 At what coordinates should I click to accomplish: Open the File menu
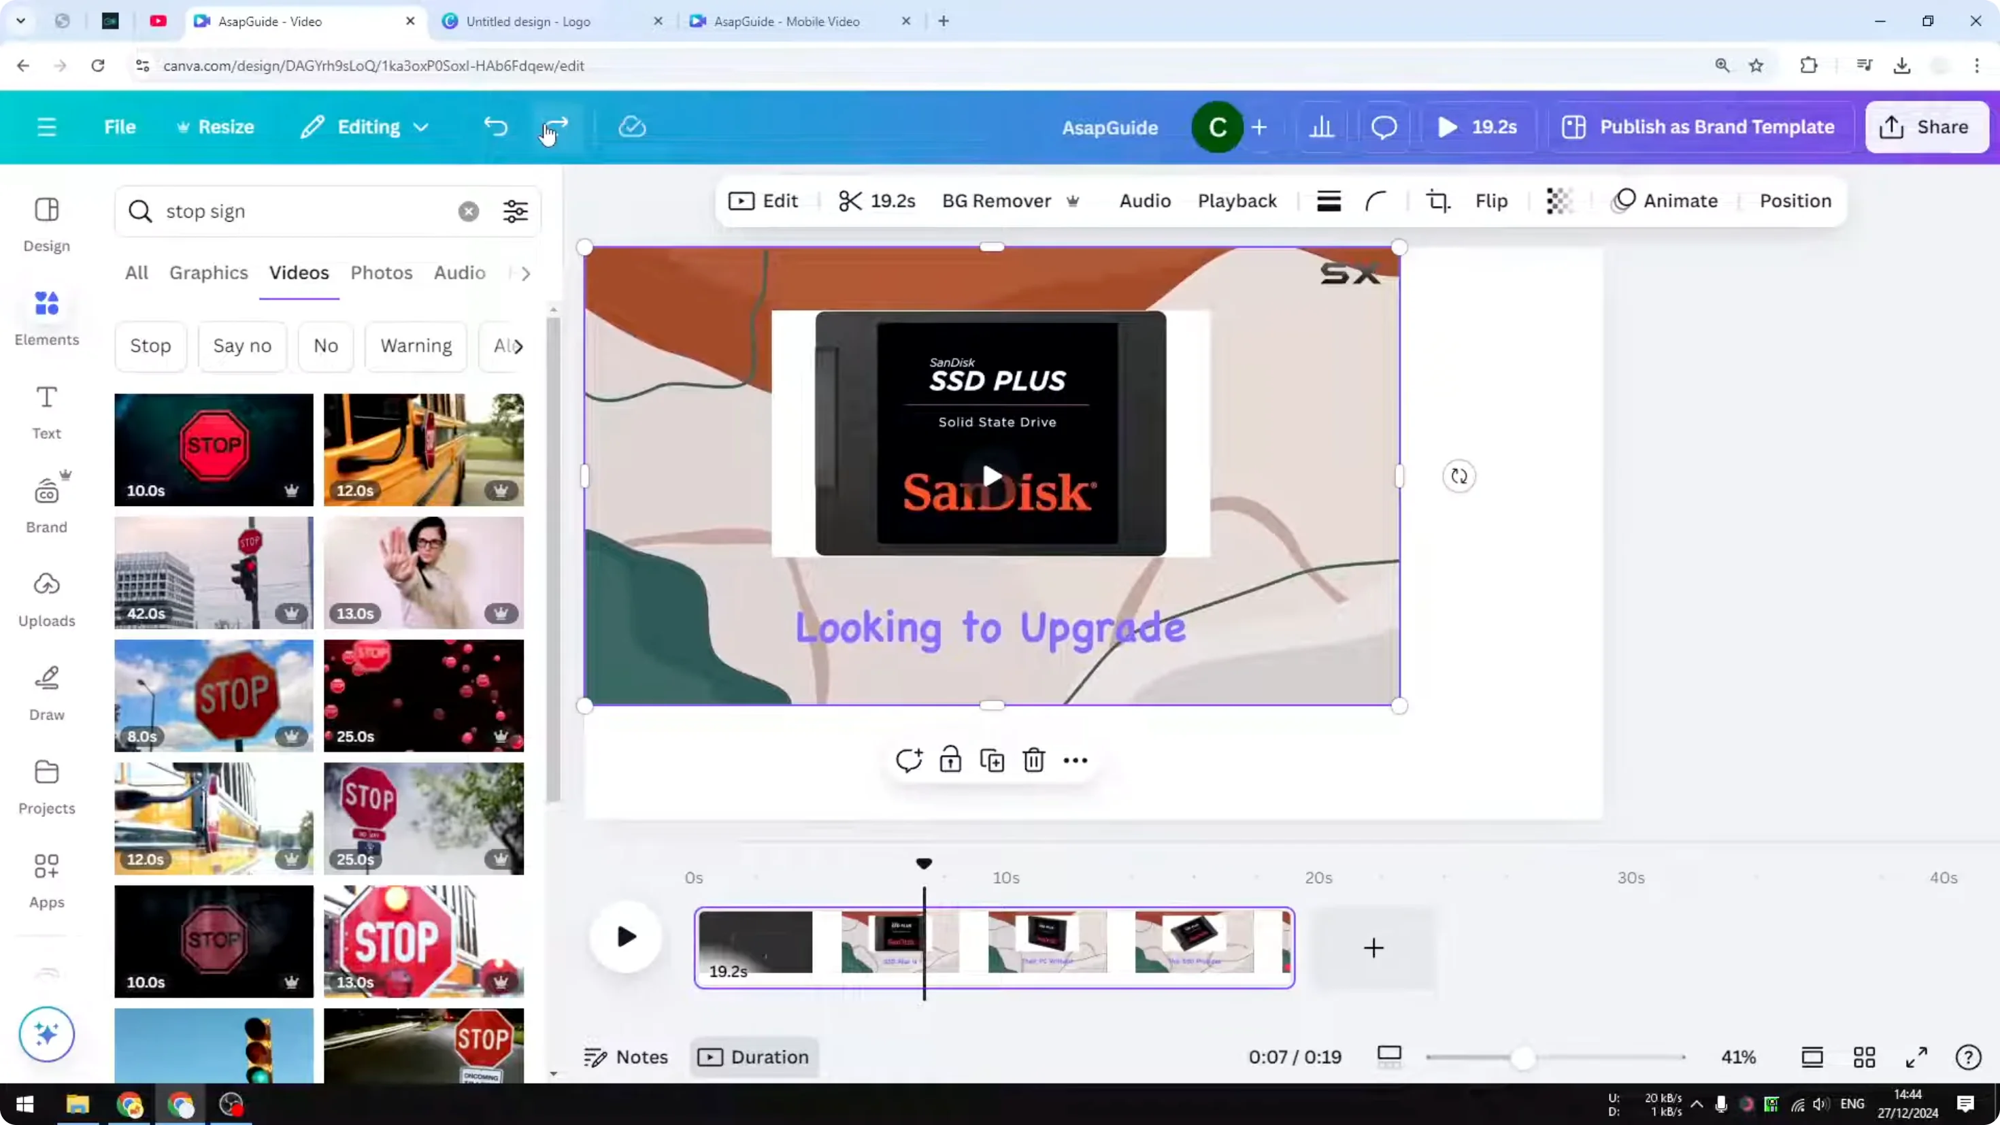pyautogui.click(x=120, y=127)
